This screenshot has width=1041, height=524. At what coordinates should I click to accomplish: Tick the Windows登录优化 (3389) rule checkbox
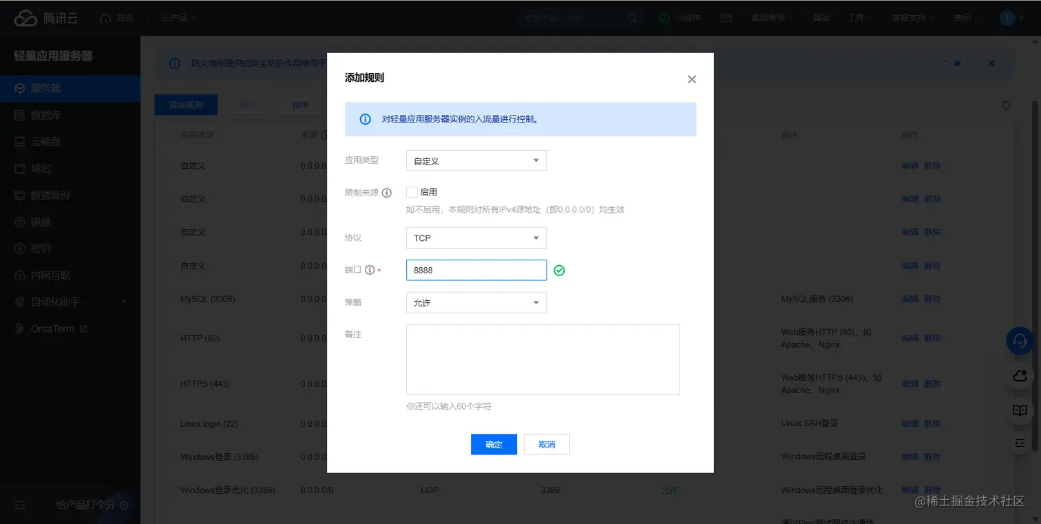(x=169, y=490)
